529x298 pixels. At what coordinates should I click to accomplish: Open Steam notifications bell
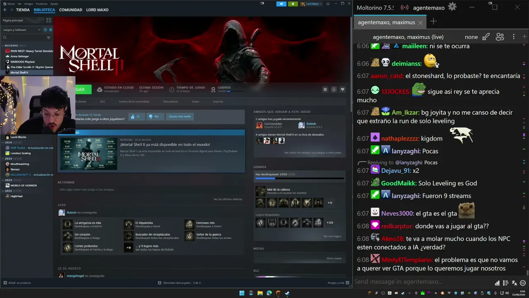click(293, 4)
